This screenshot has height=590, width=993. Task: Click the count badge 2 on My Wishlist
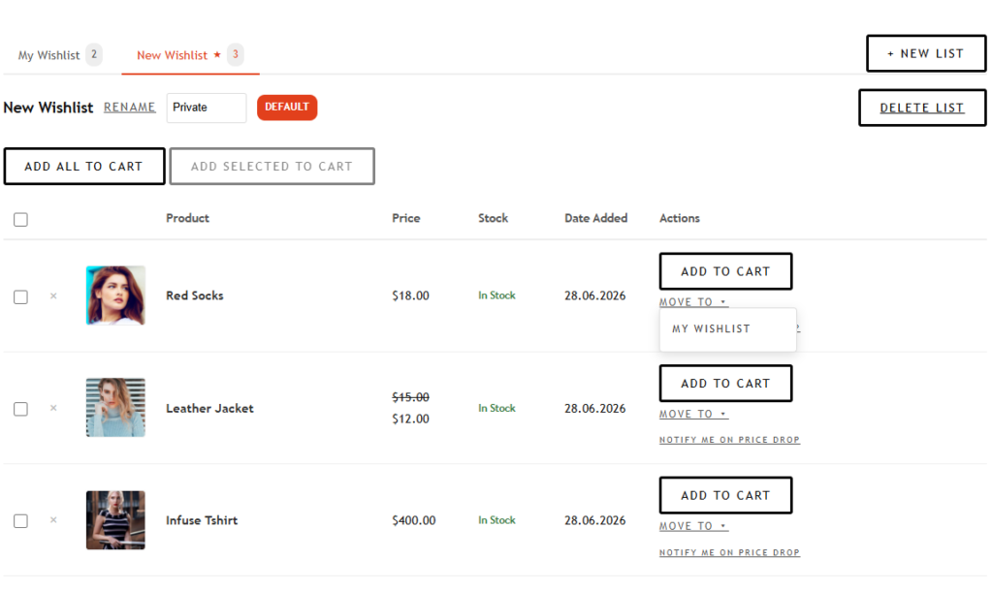pyautogui.click(x=94, y=54)
